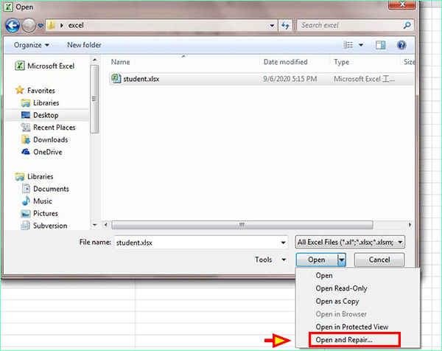The image size is (442, 351).
Task: Choose Open in Browser menu item
Action: [x=341, y=314]
